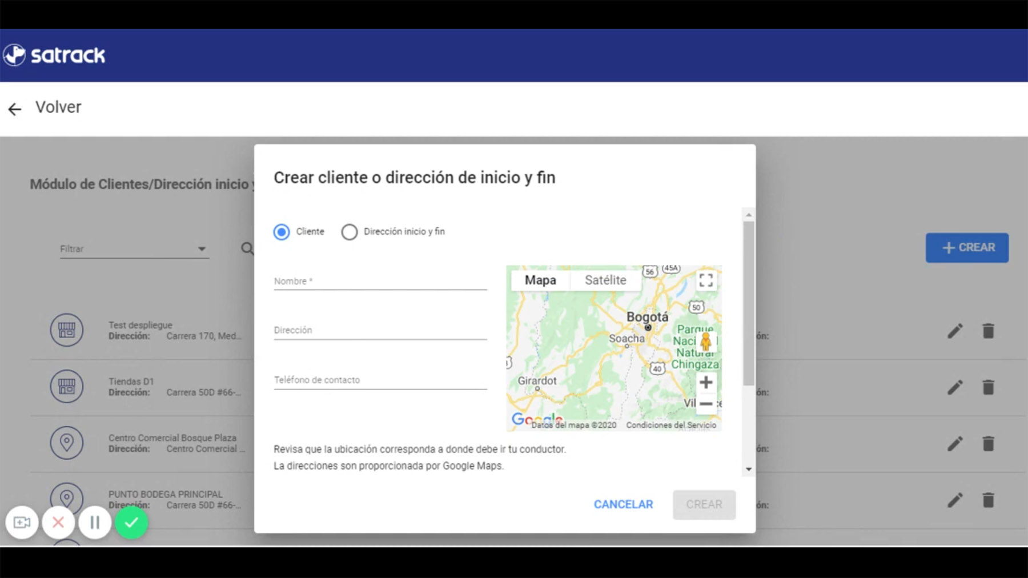Click the camera recorder overlay button
The height and width of the screenshot is (578, 1028).
[x=22, y=523]
